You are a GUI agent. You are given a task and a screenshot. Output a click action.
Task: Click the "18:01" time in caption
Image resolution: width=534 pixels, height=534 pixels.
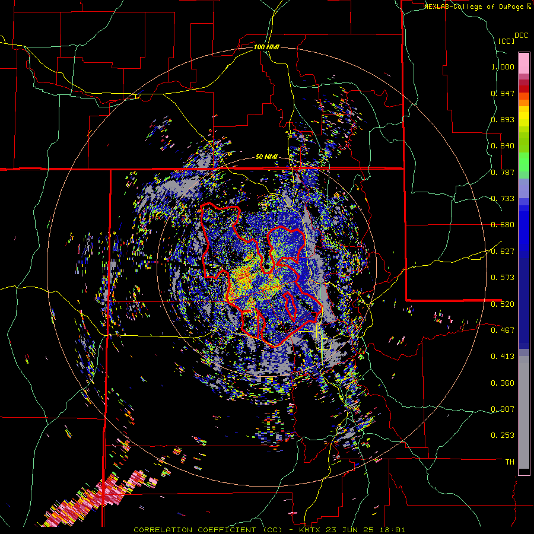[392, 530]
